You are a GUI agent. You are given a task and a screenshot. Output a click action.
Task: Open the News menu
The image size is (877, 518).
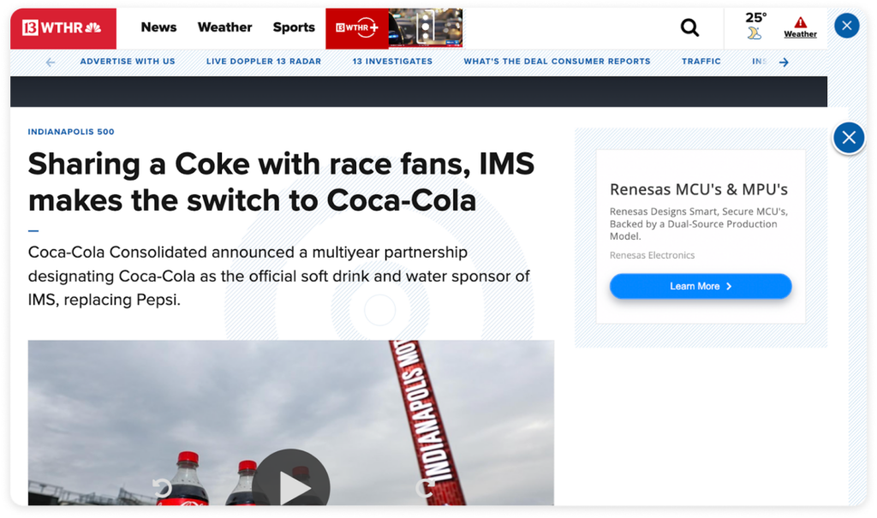158,27
